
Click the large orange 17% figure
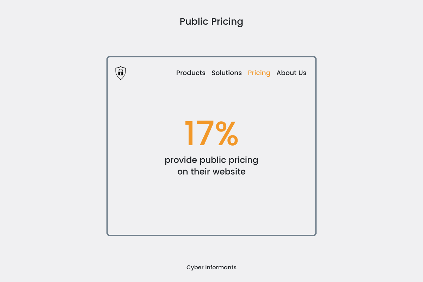(211, 134)
